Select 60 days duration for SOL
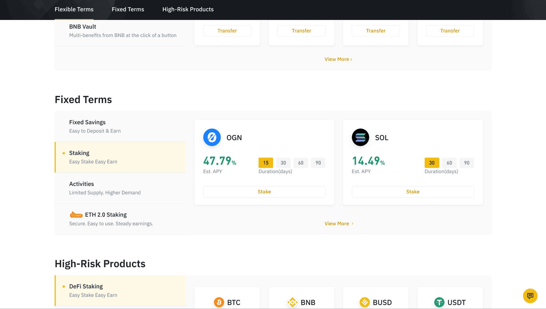The image size is (546, 309). (x=449, y=163)
